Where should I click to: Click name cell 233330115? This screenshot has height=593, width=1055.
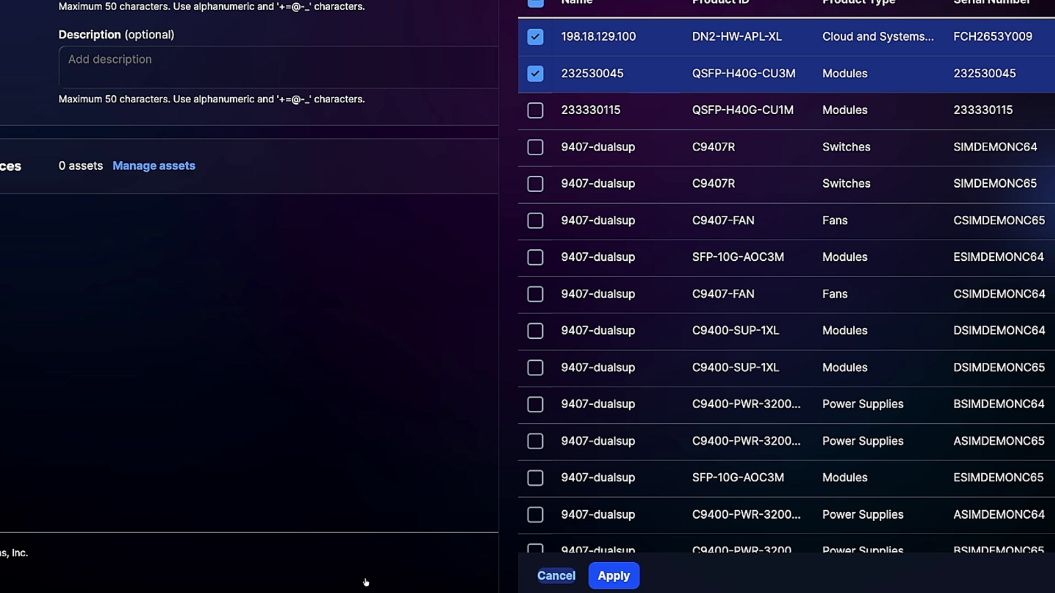pyautogui.click(x=590, y=110)
